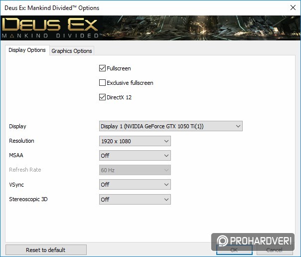Screen dimensions: 301x257
Task: Click the greyed Refresh Rate 60 Hz dropdown
Action: click(135, 170)
